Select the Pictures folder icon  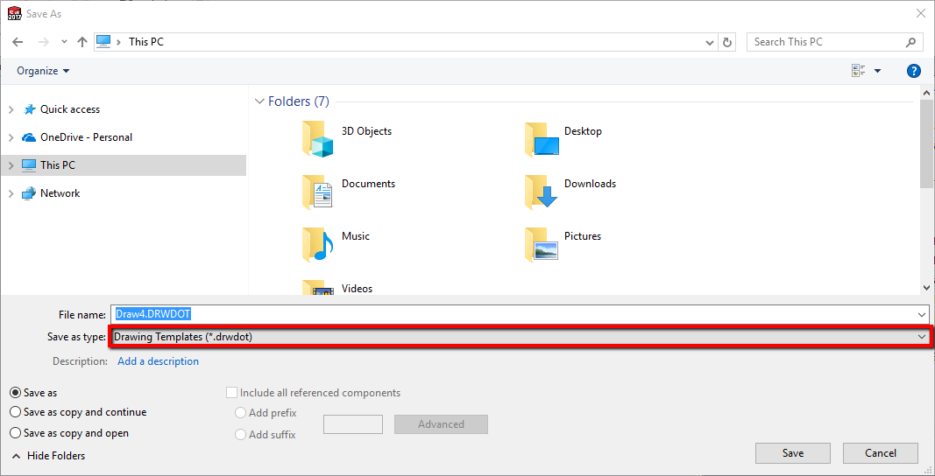542,243
